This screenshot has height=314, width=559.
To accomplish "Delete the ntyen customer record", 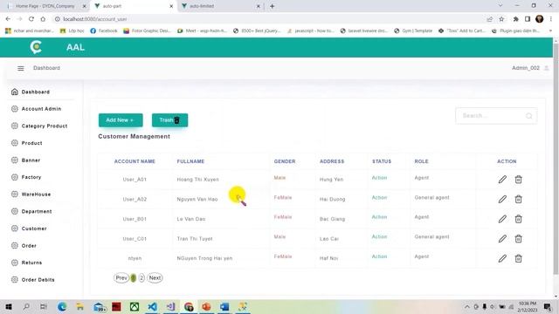I will pyautogui.click(x=518, y=258).
